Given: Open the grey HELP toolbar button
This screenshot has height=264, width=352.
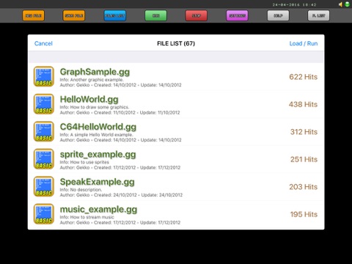Looking at the screenshot, I should click(278, 15).
